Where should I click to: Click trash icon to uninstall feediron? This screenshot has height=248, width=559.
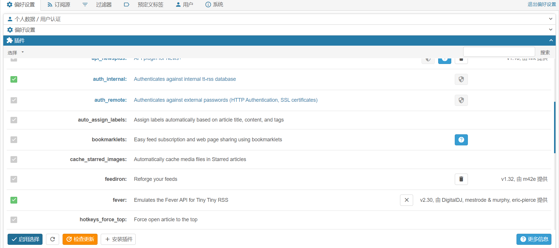(461, 179)
